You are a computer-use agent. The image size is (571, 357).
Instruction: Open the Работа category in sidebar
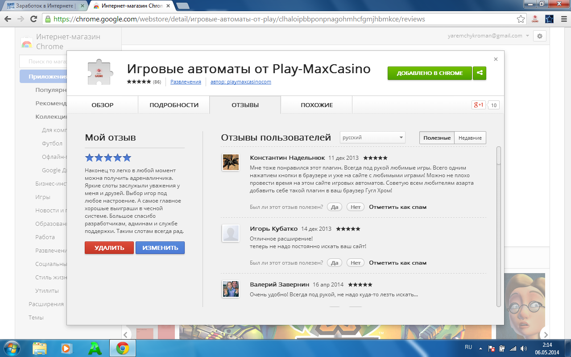pos(45,237)
